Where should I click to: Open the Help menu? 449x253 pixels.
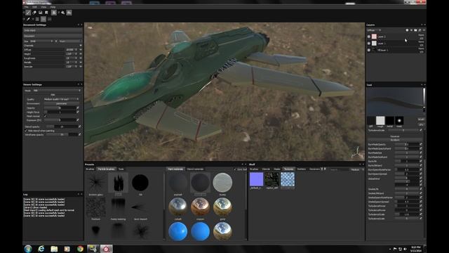[x=53, y=7]
